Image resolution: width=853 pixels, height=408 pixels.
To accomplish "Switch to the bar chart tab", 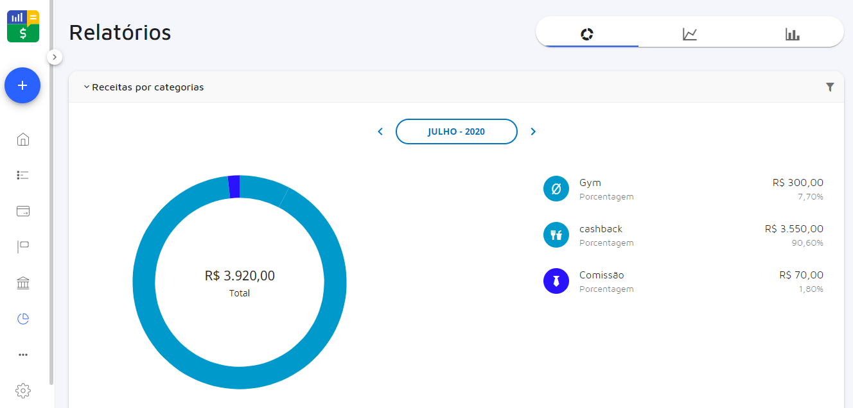I will click(x=792, y=34).
